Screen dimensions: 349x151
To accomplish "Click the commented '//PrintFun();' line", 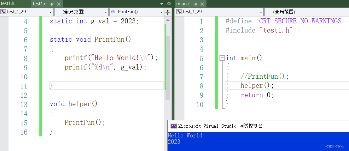I will 265,76.
